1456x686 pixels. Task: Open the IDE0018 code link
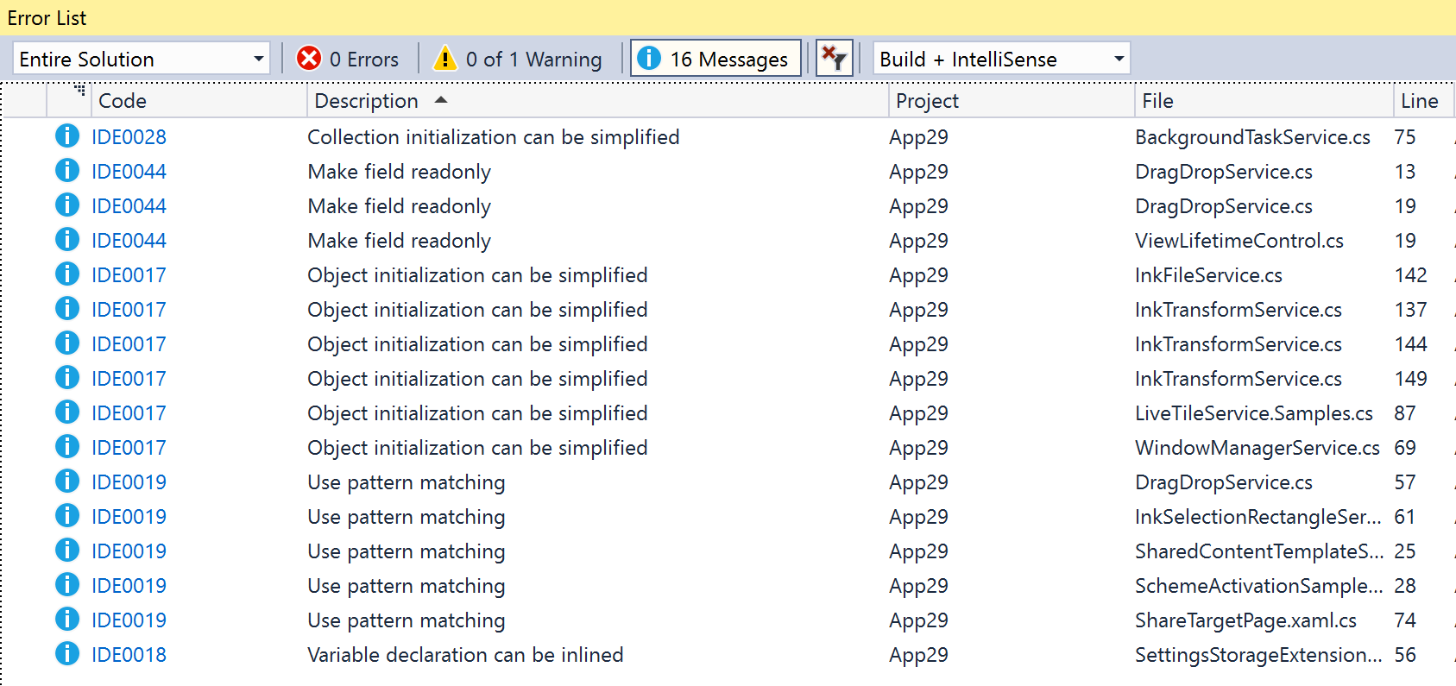click(x=129, y=655)
